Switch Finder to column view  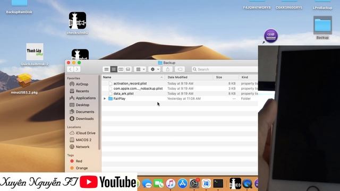click(x=121, y=70)
